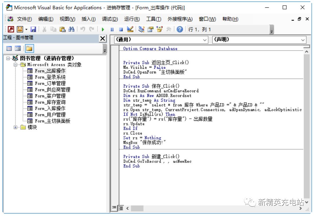
Task: Click code pane scroll up arrow
Action: tap(307, 52)
